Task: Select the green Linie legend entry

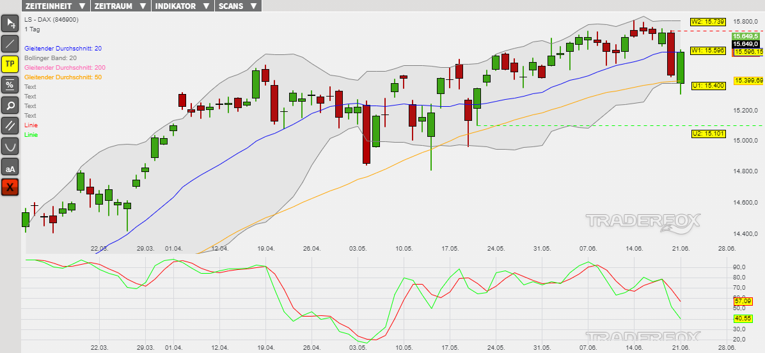Action: click(31, 134)
